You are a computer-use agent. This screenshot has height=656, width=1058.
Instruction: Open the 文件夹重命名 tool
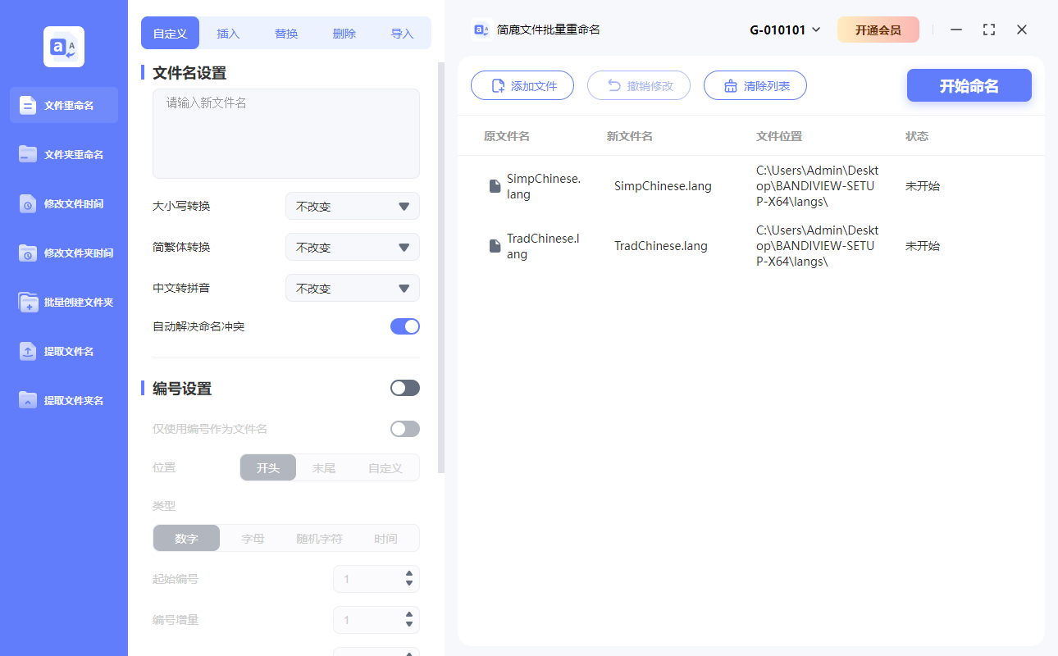pos(63,154)
